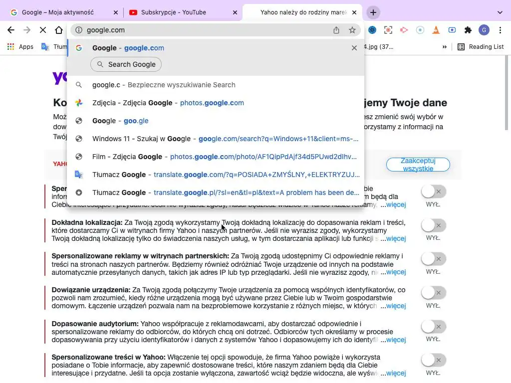Click the forward navigation arrow
The height and width of the screenshot is (383, 511).
pyautogui.click(x=27, y=30)
